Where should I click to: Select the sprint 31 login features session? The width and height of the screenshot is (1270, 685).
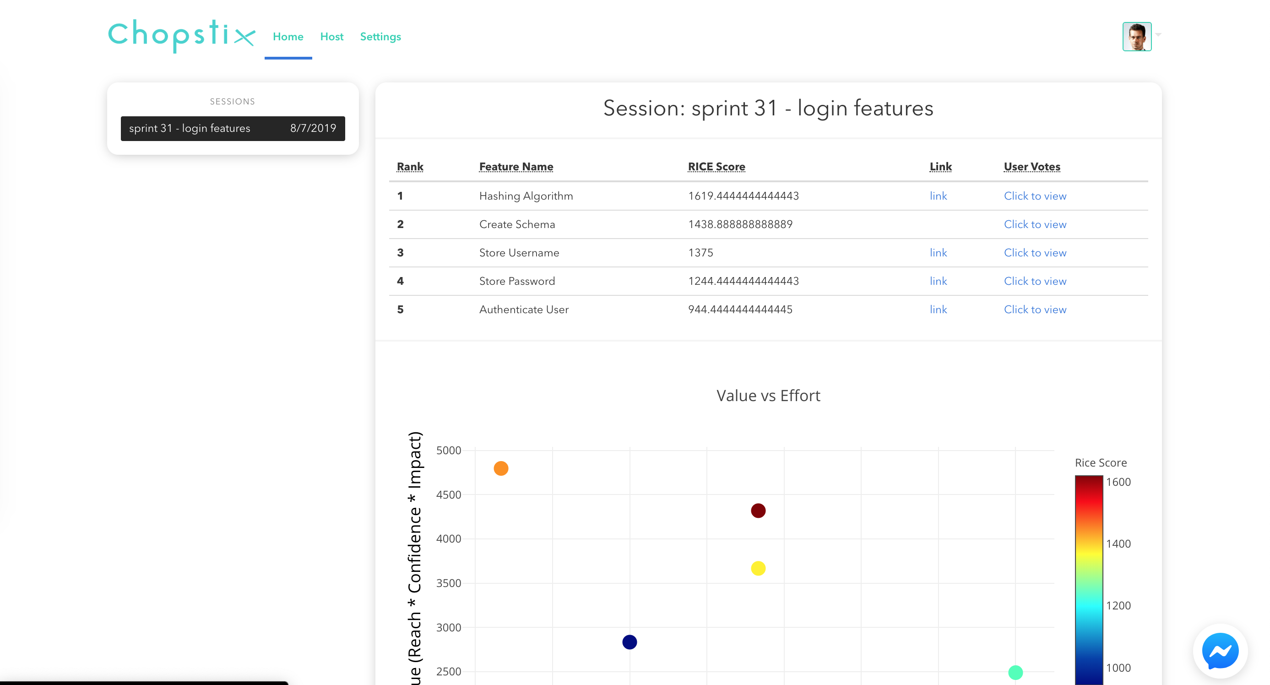(233, 128)
